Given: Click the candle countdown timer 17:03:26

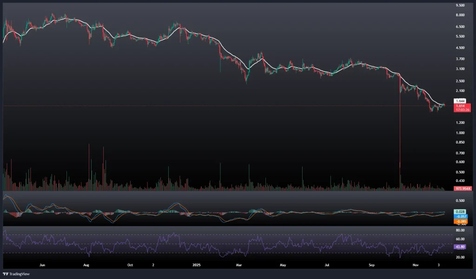Looking at the screenshot, I should [463, 110].
